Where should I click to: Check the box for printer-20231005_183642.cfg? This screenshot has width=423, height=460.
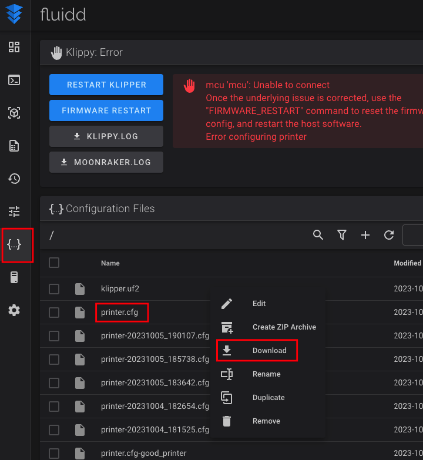coord(54,383)
